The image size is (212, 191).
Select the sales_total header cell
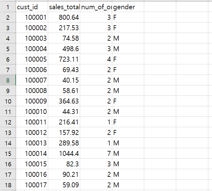pos(64,7)
